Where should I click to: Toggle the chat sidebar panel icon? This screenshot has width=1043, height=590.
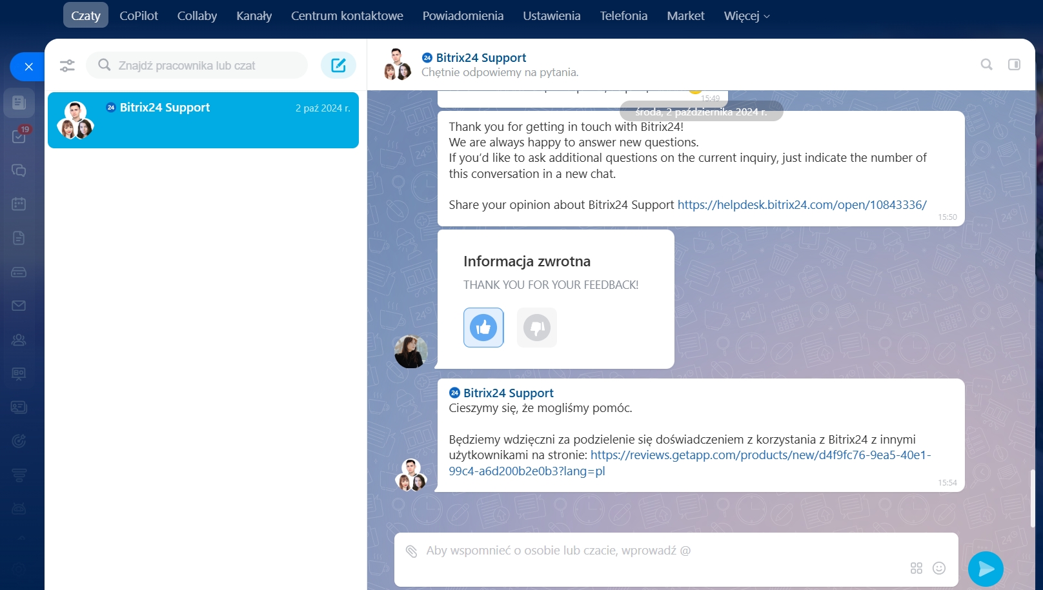pos(1014,64)
